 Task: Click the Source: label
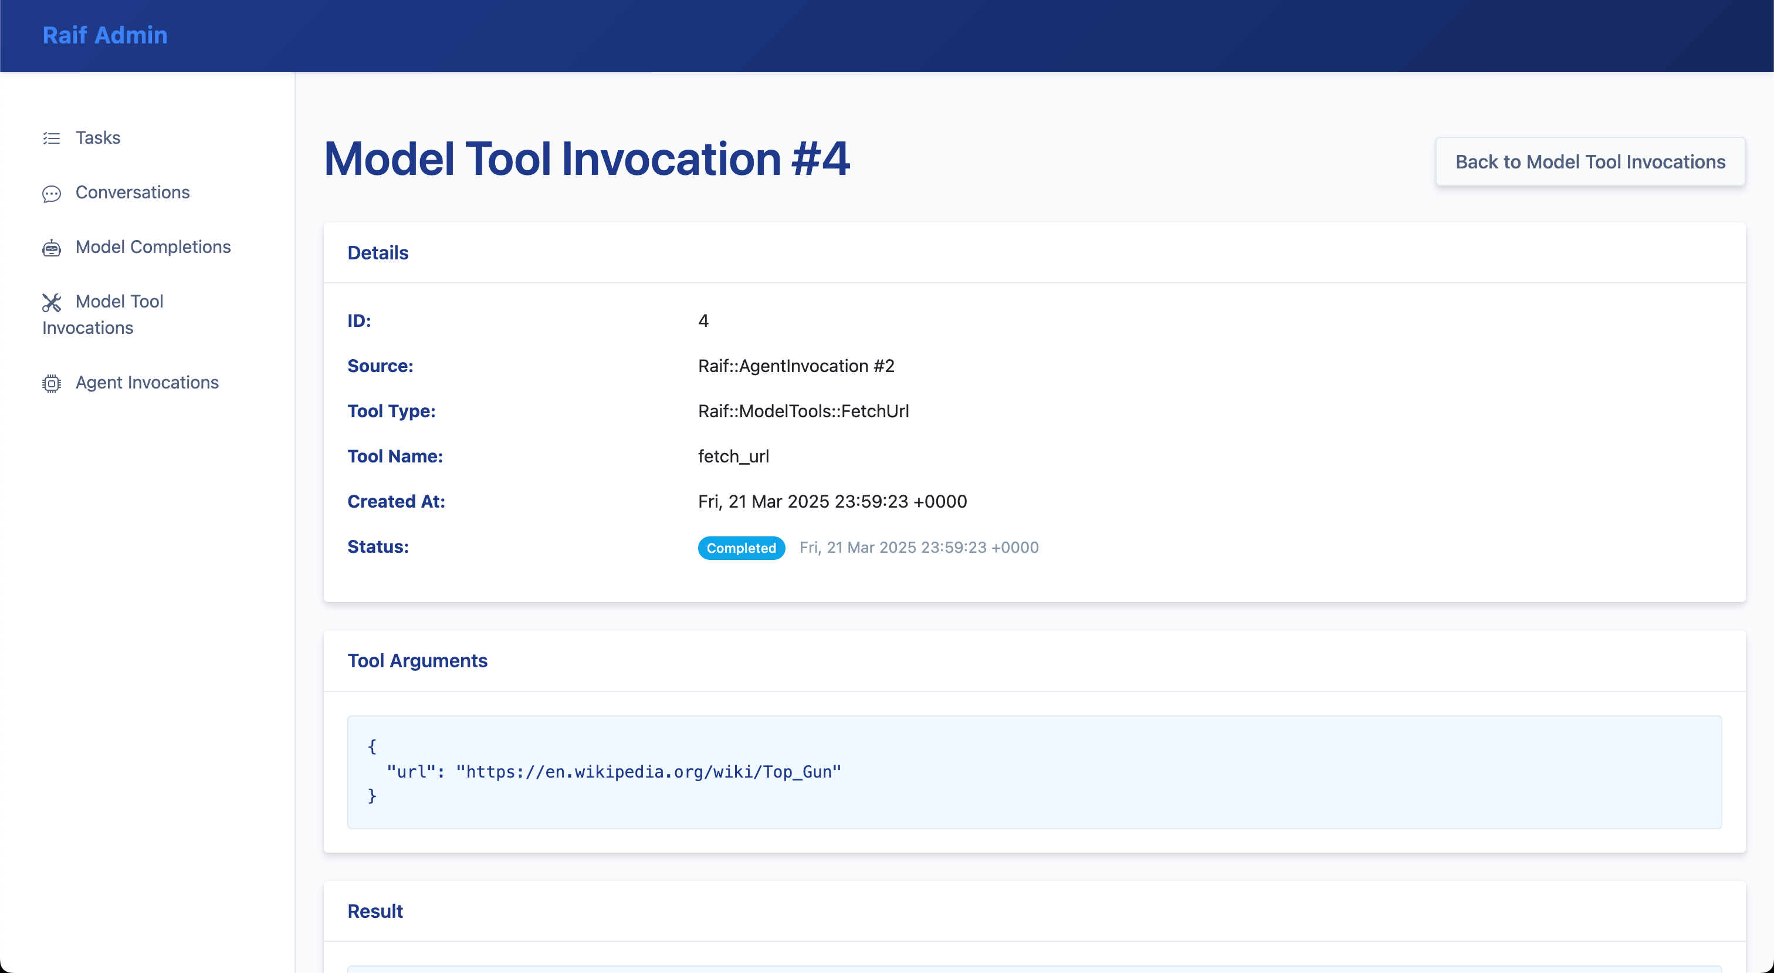point(380,366)
